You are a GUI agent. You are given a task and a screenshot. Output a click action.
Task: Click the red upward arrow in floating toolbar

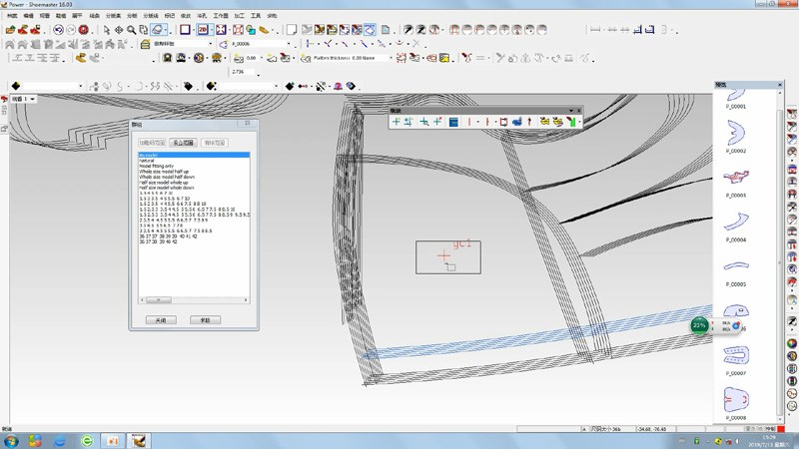[528, 122]
